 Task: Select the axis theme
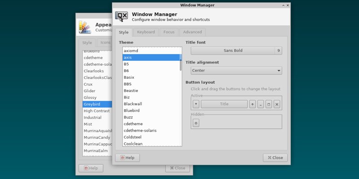(x=151, y=58)
